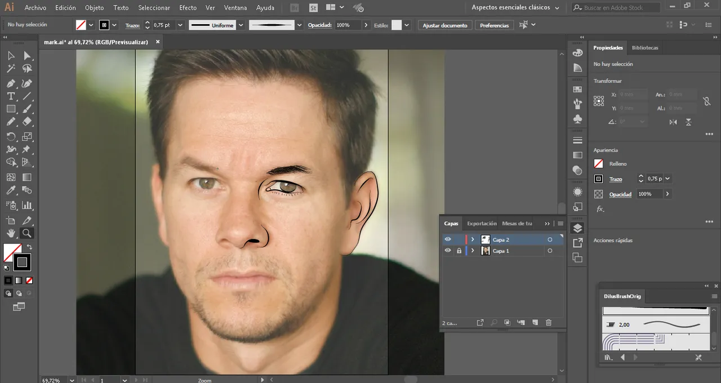Hide the Capa 2 layer
This screenshot has width=721, height=383.
(x=448, y=239)
